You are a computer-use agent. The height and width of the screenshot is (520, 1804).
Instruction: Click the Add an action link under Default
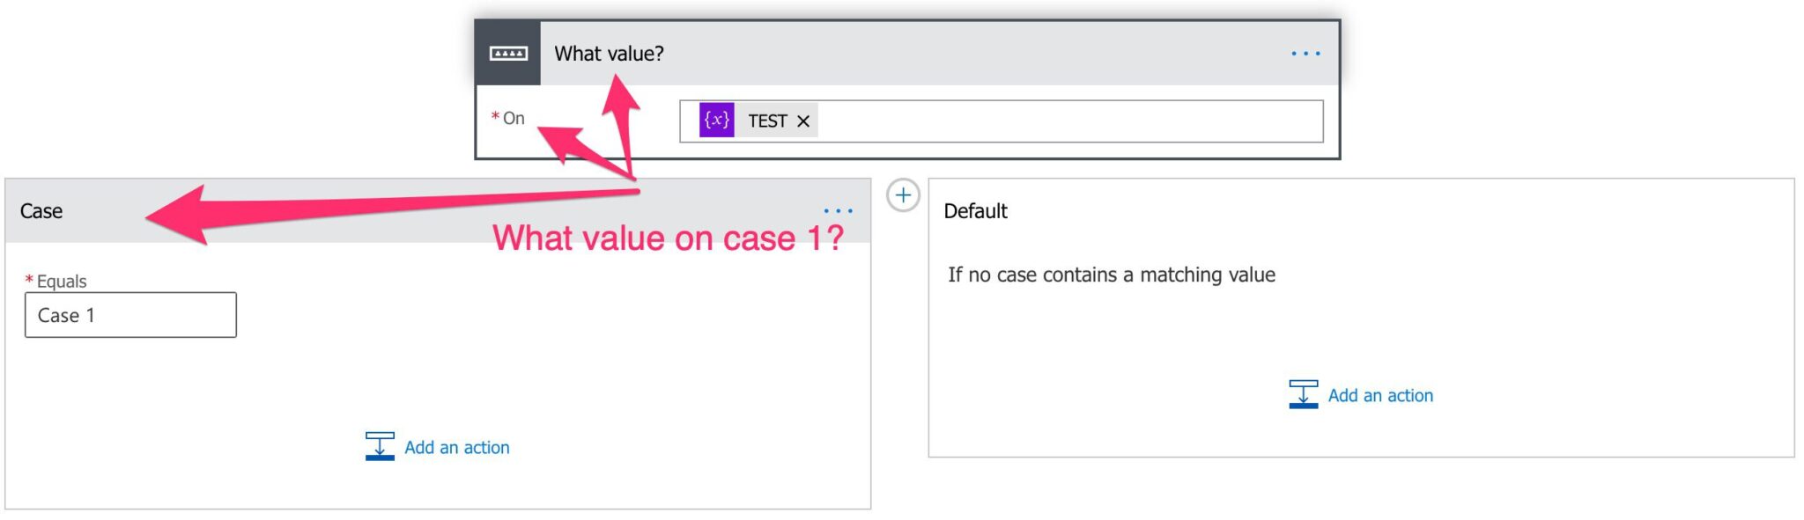(x=1379, y=396)
